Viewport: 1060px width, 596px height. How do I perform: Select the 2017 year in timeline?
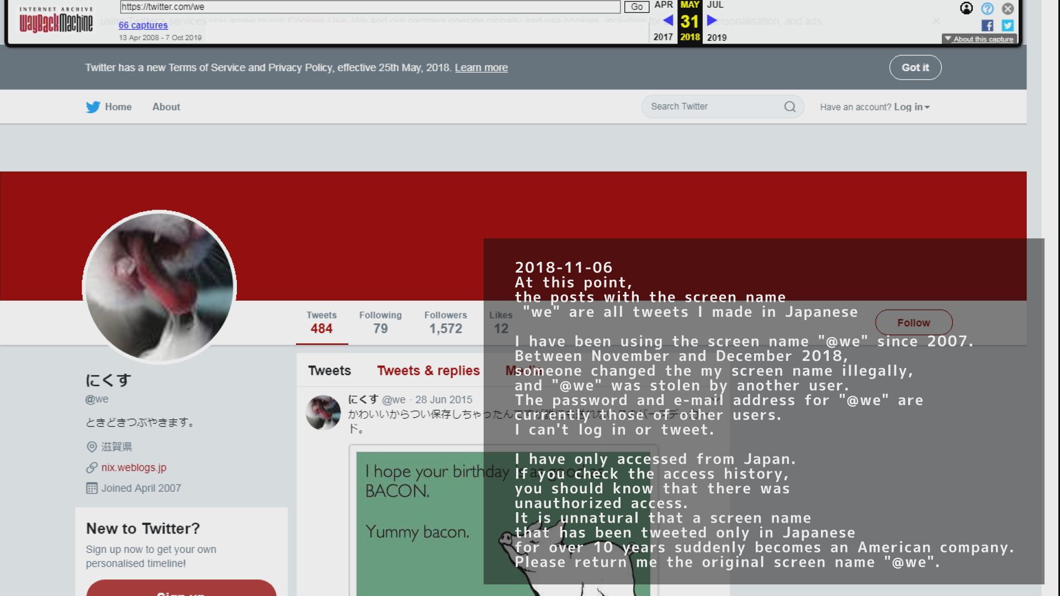(x=663, y=37)
